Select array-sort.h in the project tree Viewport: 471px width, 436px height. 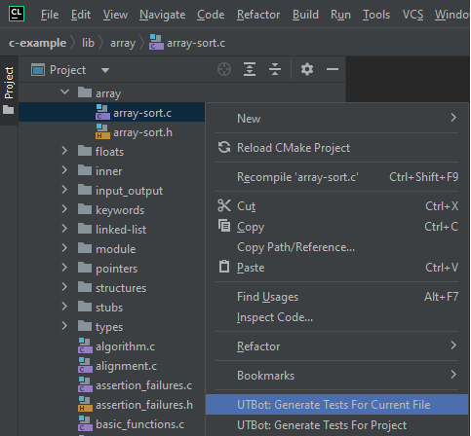click(x=142, y=132)
